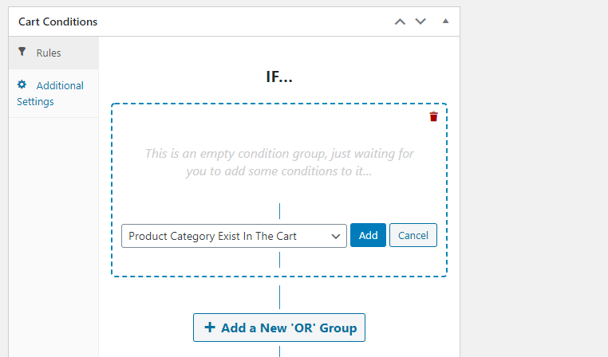Move Cart Conditions panel up

(x=401, y=22)
